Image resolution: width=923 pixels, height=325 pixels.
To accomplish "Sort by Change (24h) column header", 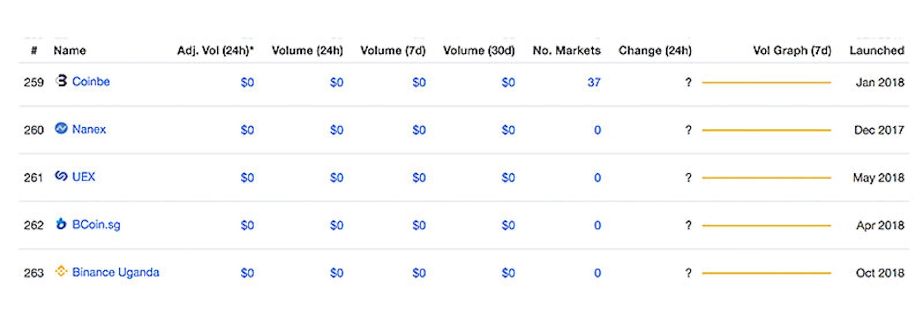I will [655, 50].
